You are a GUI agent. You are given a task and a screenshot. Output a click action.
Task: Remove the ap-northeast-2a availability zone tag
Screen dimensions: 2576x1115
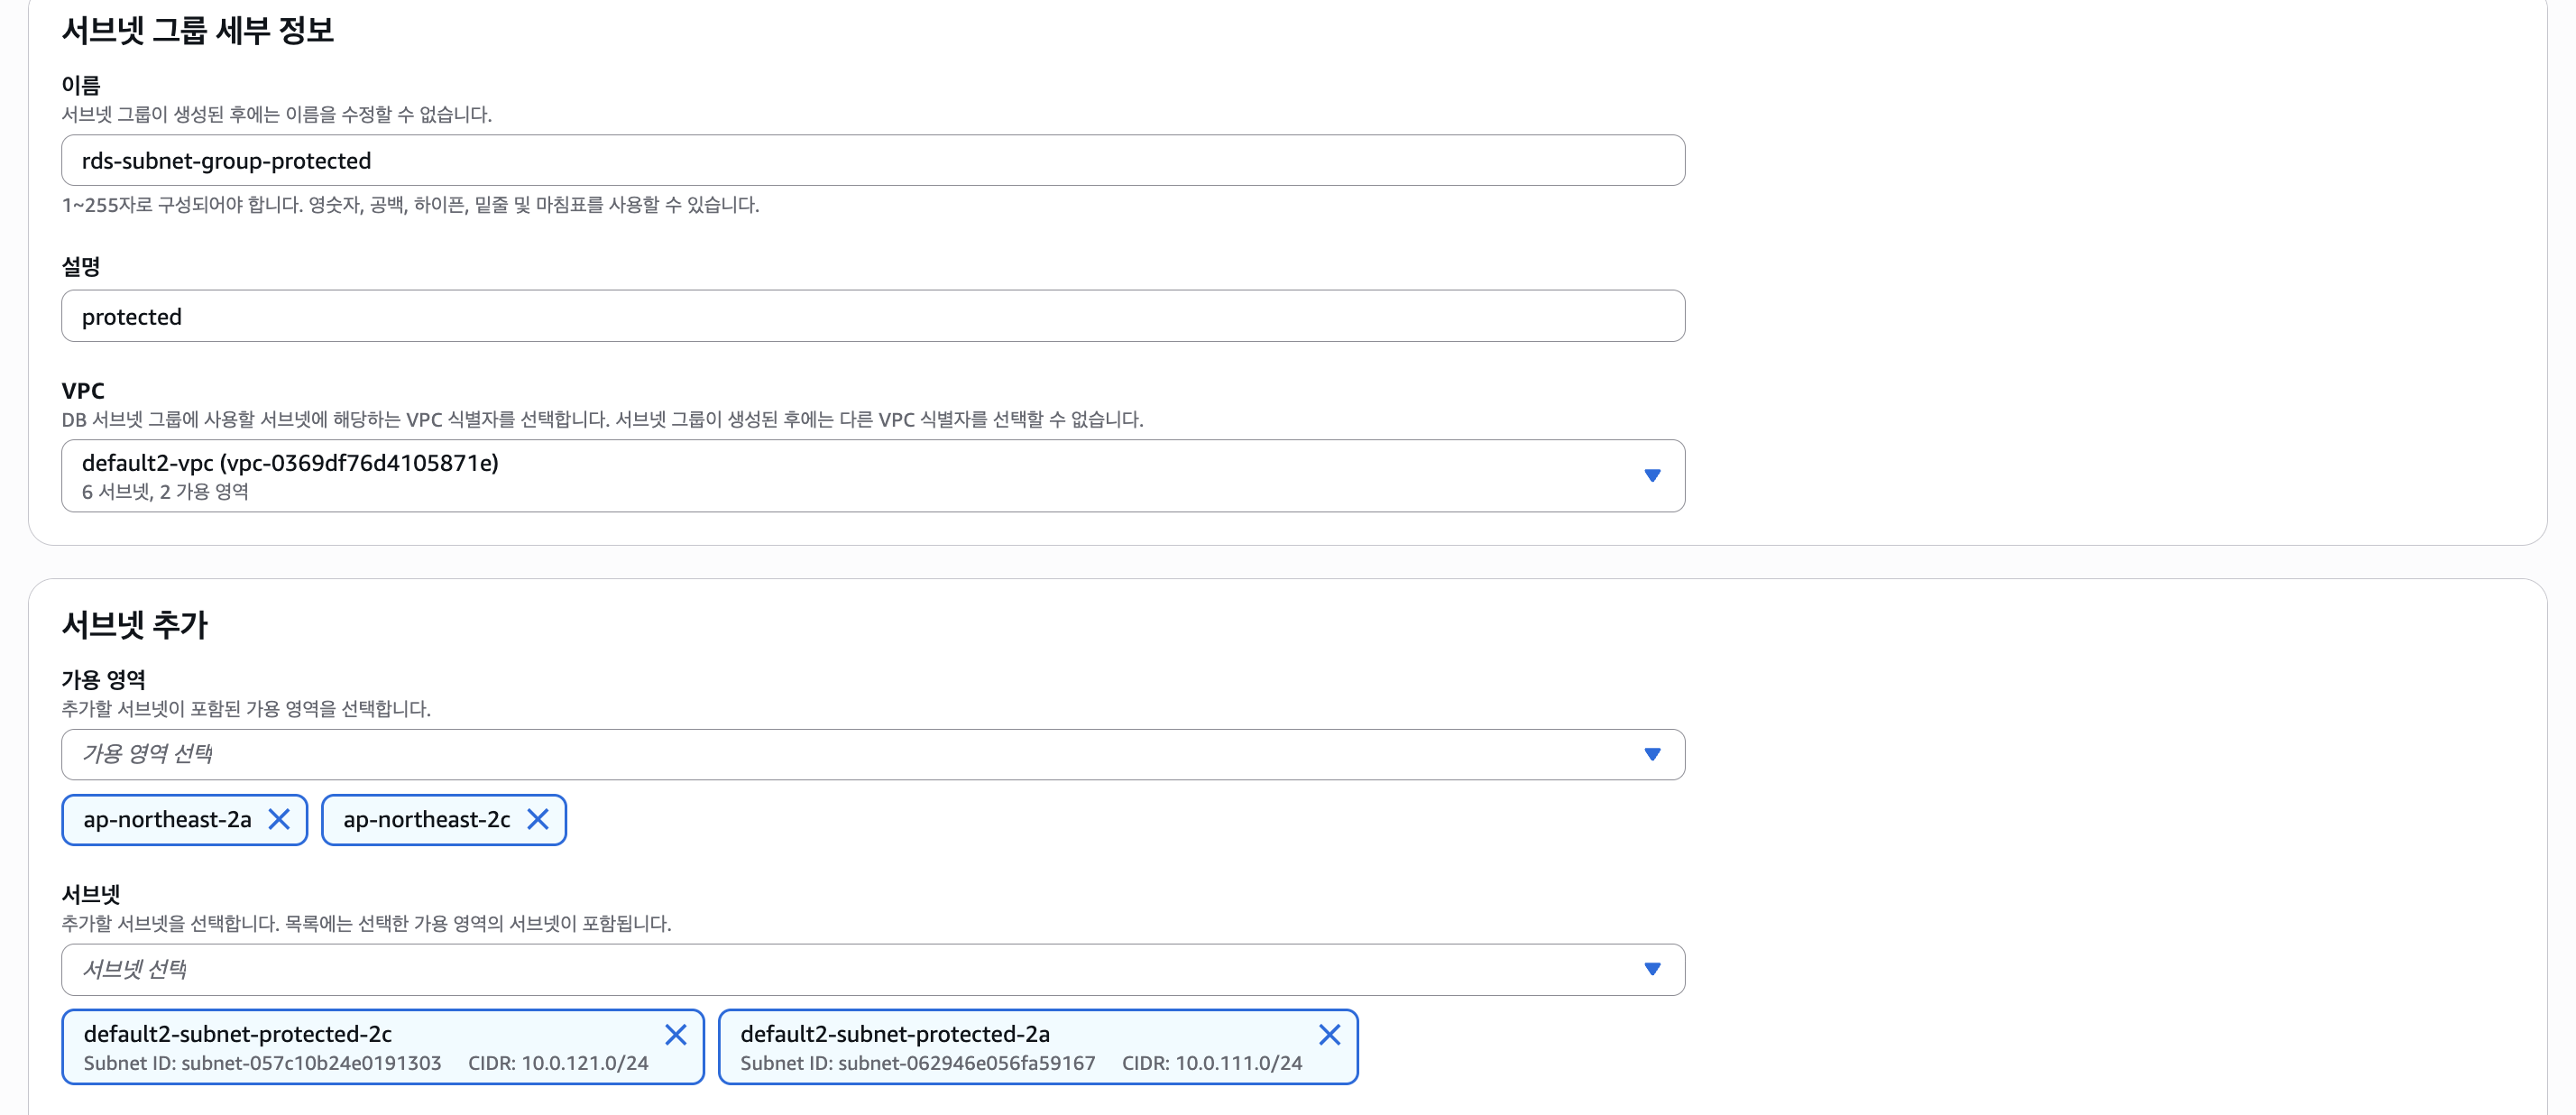(279, 819)
